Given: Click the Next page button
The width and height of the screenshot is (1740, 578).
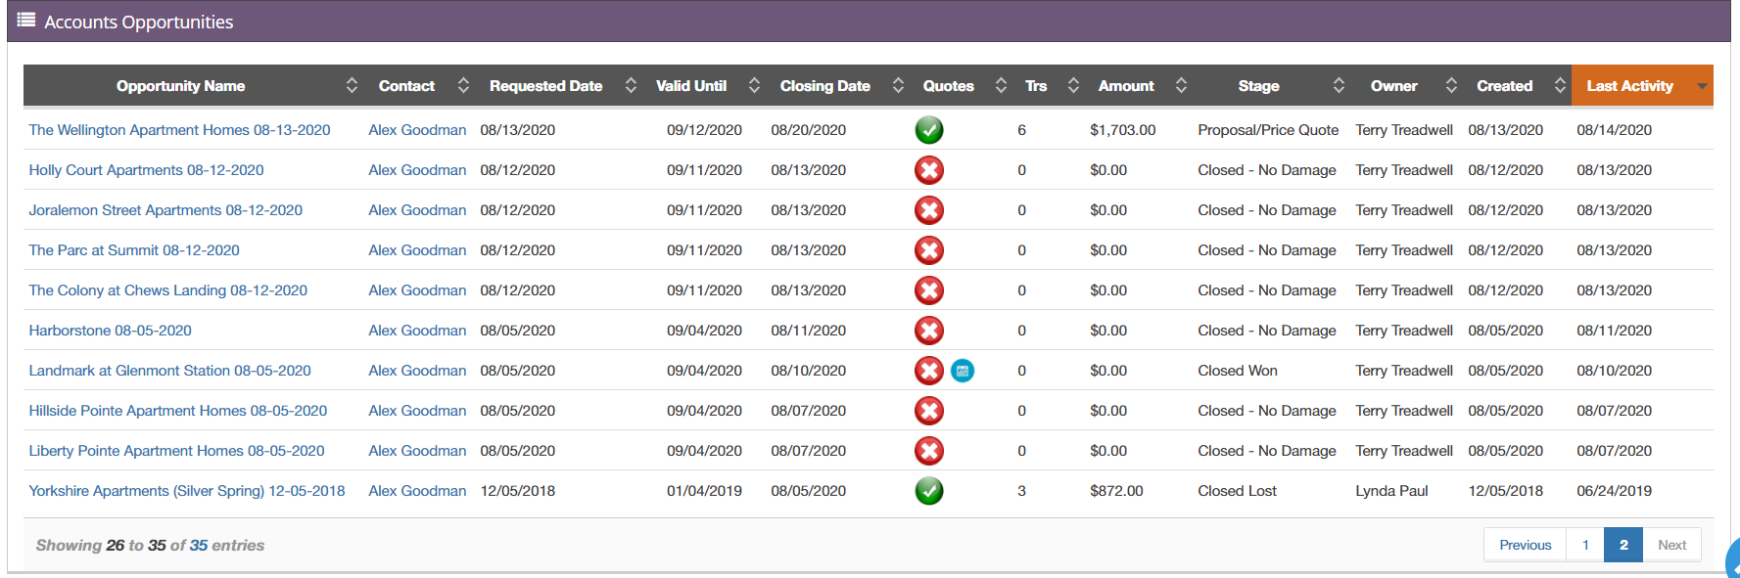Looking at the screenshot, I should 1671,545.
